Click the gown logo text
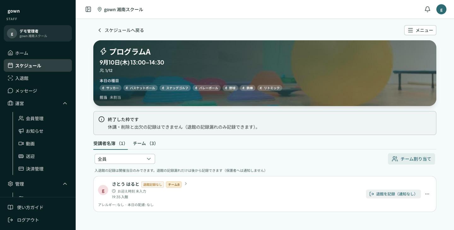 (14, 11)
